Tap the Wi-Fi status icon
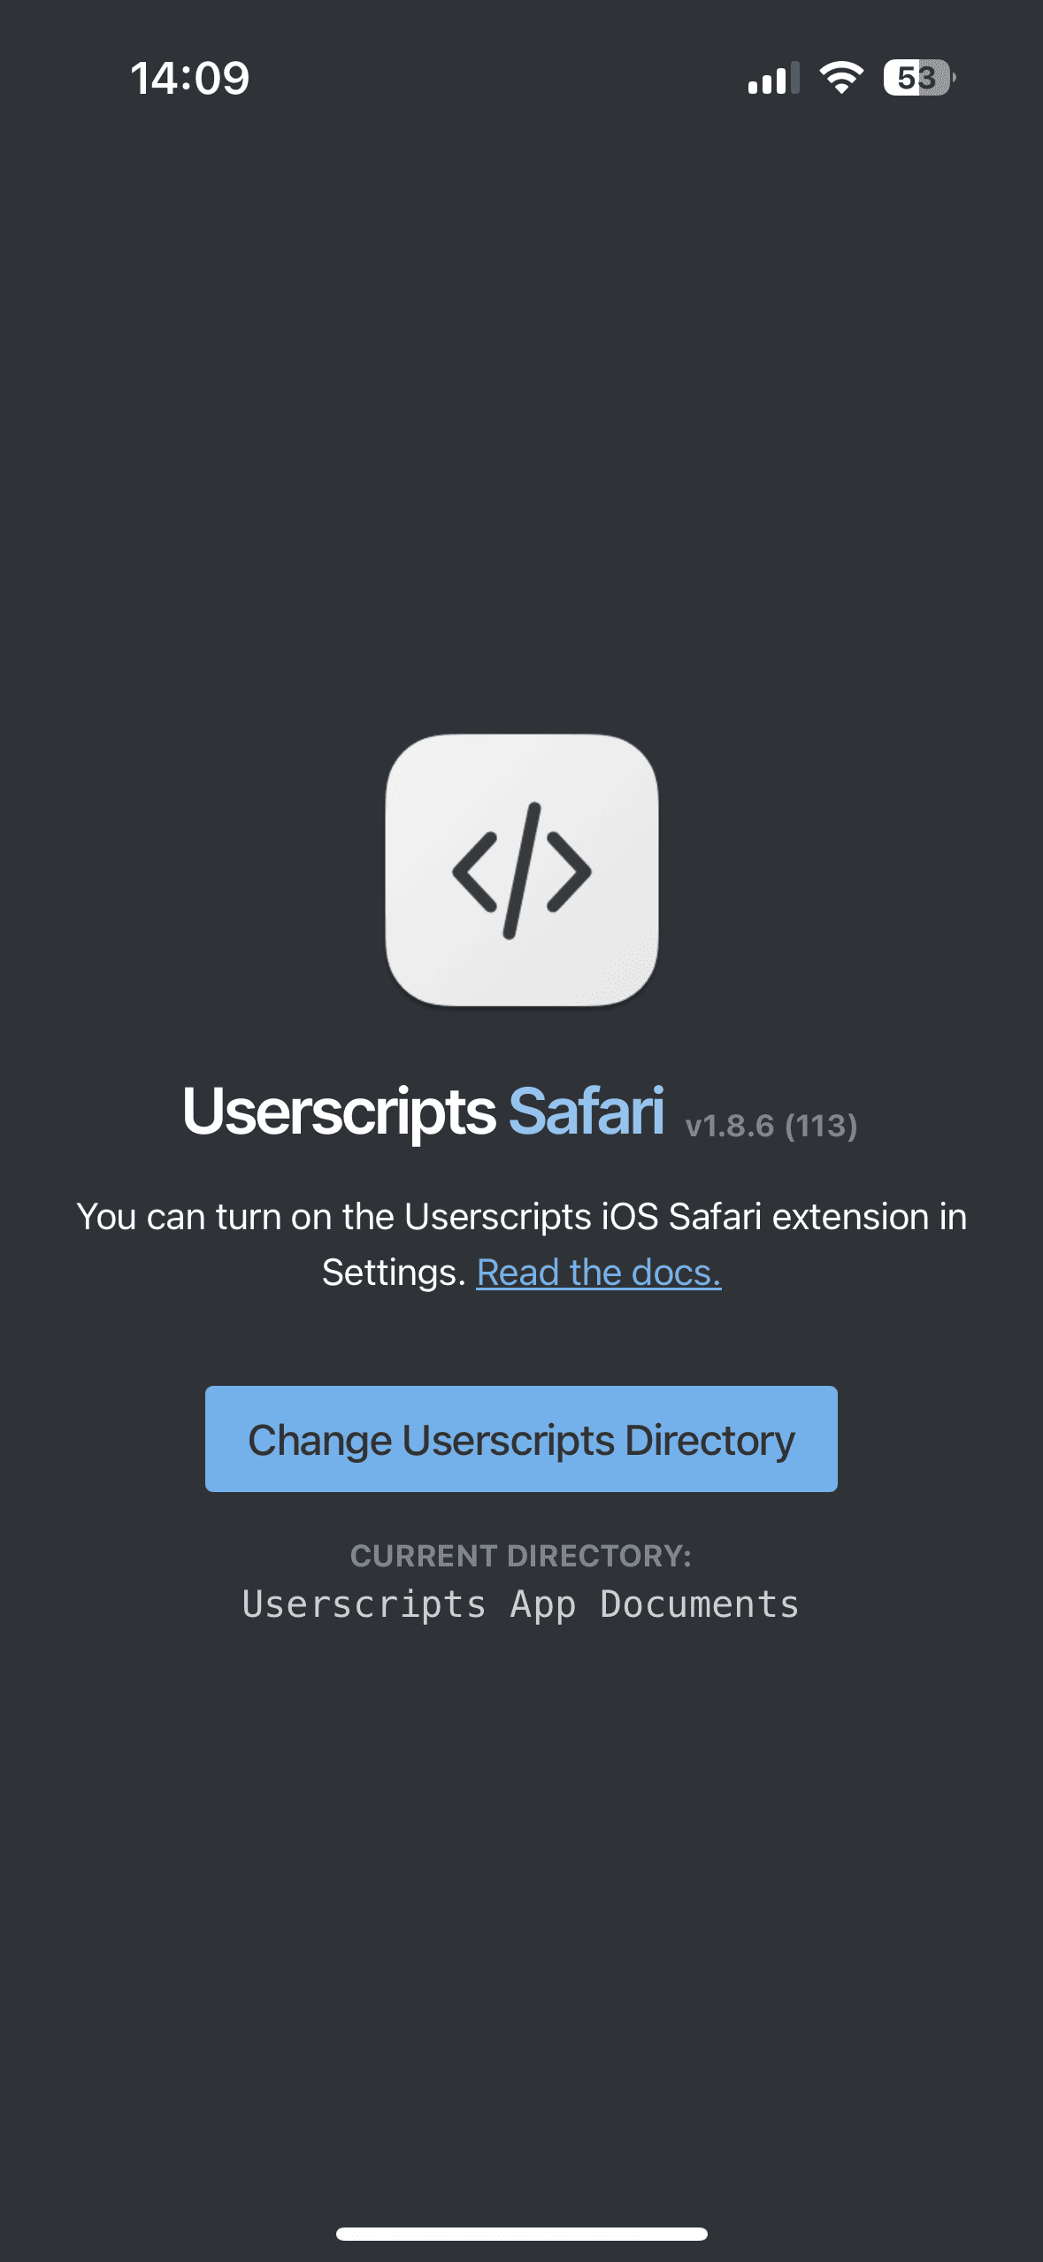The image size is (1043, 2262). 841,78
